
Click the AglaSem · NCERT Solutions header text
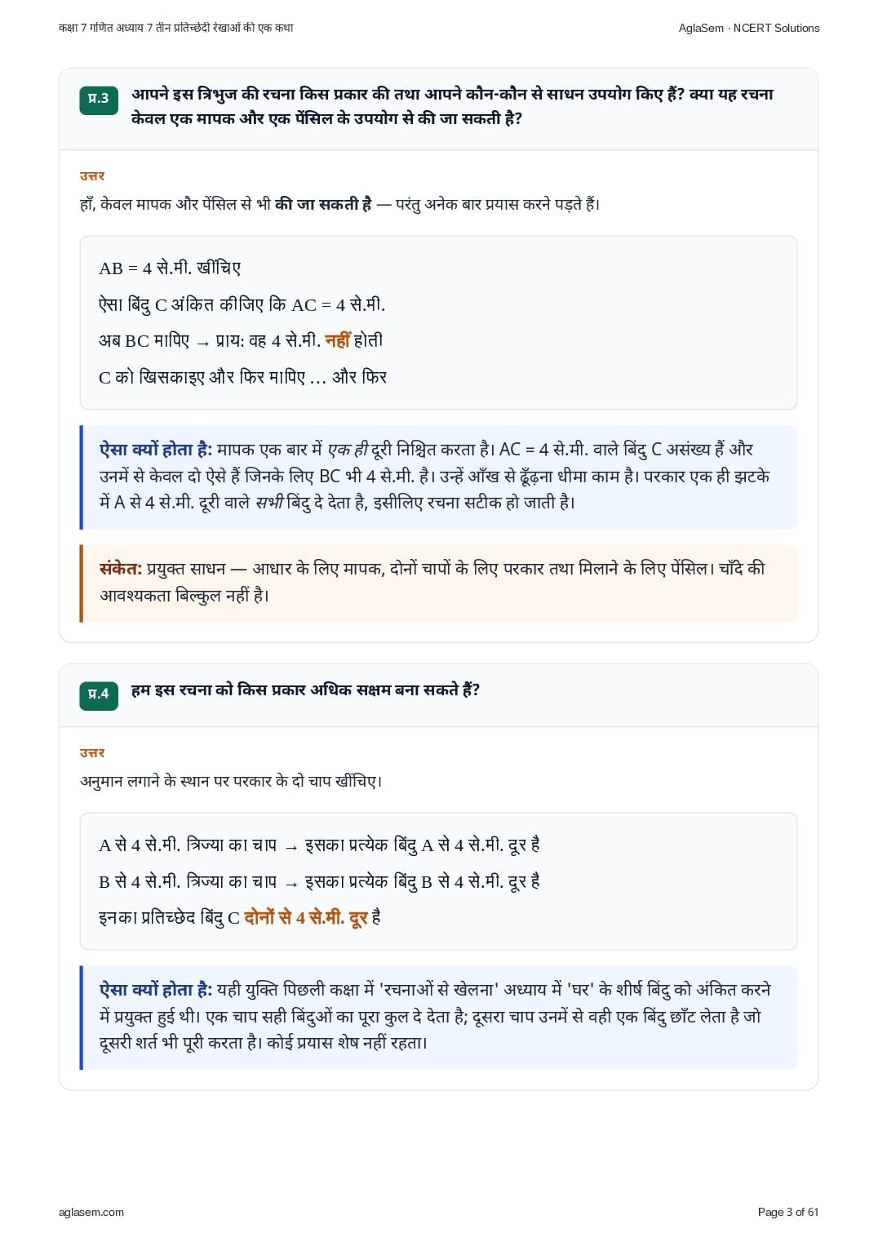pos(749,28)
